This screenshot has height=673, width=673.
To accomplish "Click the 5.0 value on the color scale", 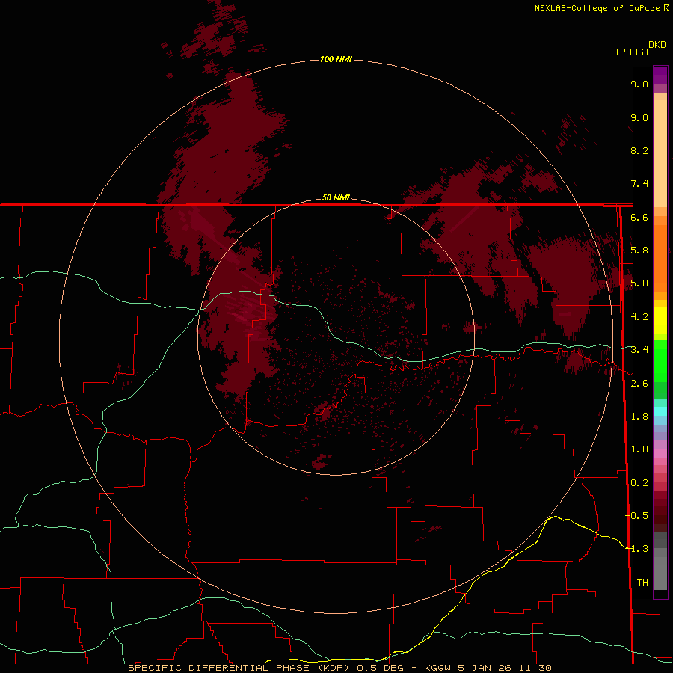I will coord(639,283).
